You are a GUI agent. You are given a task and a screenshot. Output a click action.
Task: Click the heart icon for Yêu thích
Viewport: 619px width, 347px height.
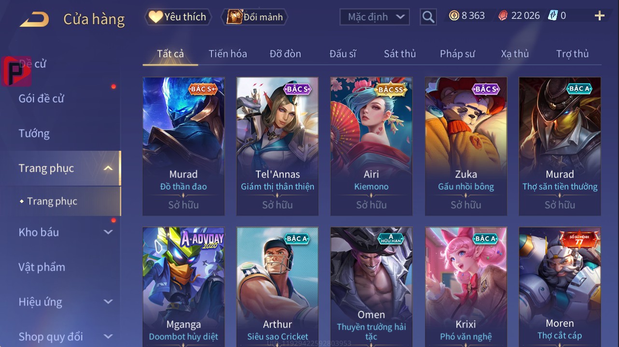coord(155,17)
